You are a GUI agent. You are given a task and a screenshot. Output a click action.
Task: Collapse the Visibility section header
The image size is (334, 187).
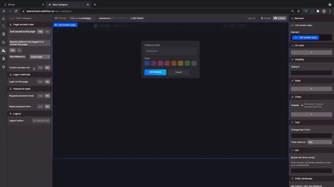point(311,60)
